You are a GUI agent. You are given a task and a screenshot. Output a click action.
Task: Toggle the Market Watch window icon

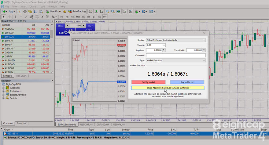tap(19, 12)
